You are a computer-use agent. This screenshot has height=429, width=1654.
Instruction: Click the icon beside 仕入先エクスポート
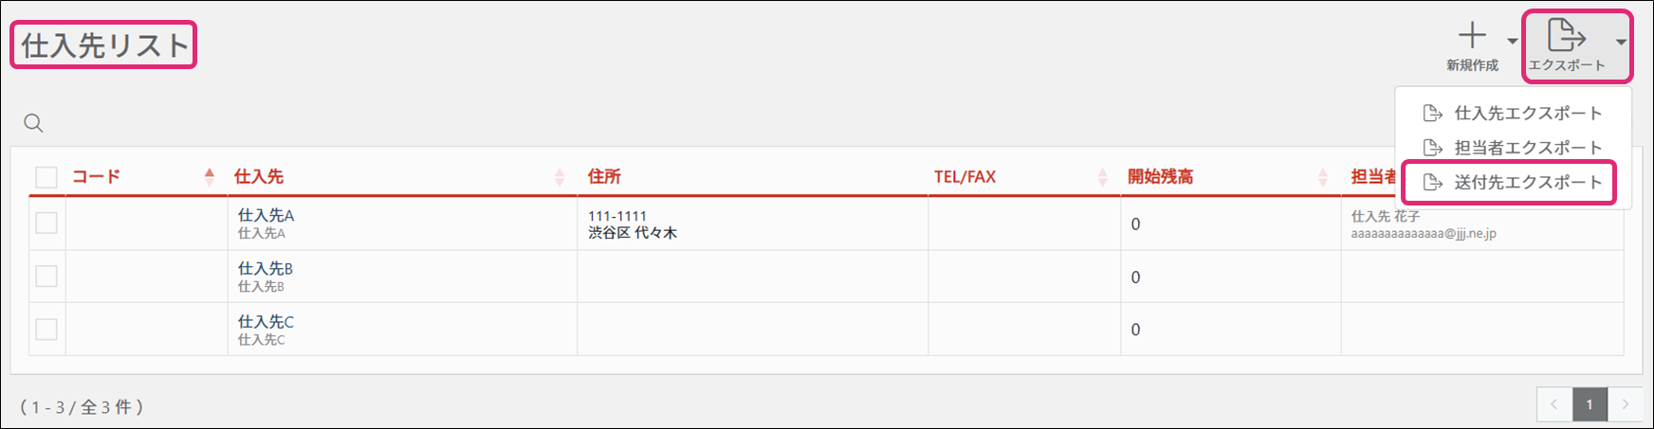1433,114
